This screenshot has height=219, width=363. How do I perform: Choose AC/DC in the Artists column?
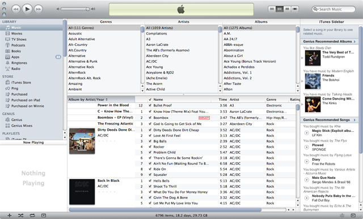[151, 62]
